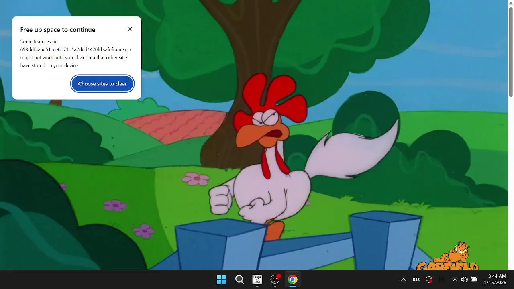Open the volume speaker tray icon
This screenshot has width=514, height=289.
(x=464, y=279)
